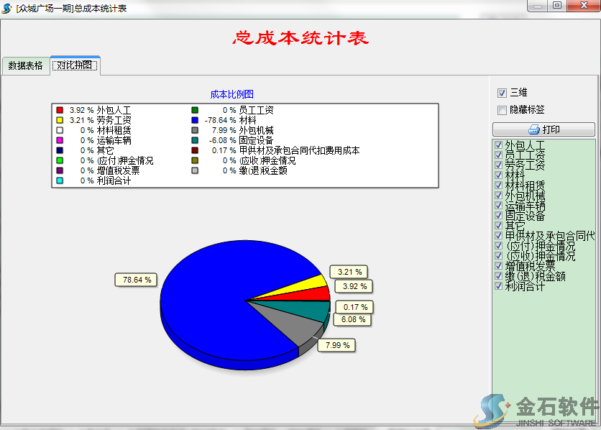The width and height of the screenshot is (601, 430).
Task: Uncheck 材料租赁 in the series list
Action: pyautogui.click(x=499, y=186)
